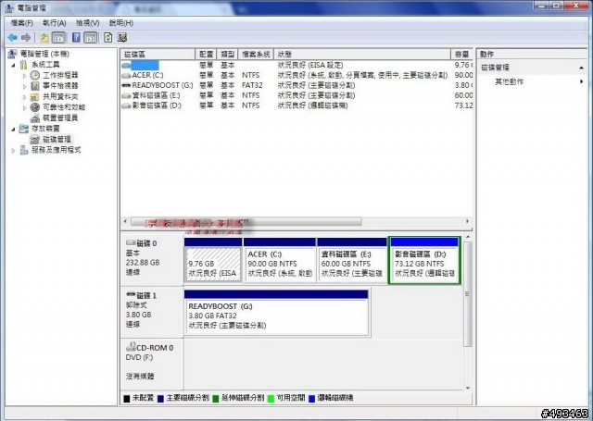Image resolution: width=593 pixels, height=421 pixels.
Task: Click the dark blue 主要磁碟分割 legend swatch
Action: (x=160, y=399)
